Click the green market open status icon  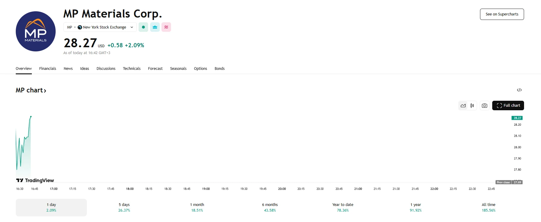pyautogui.click(x=143, y=27)
